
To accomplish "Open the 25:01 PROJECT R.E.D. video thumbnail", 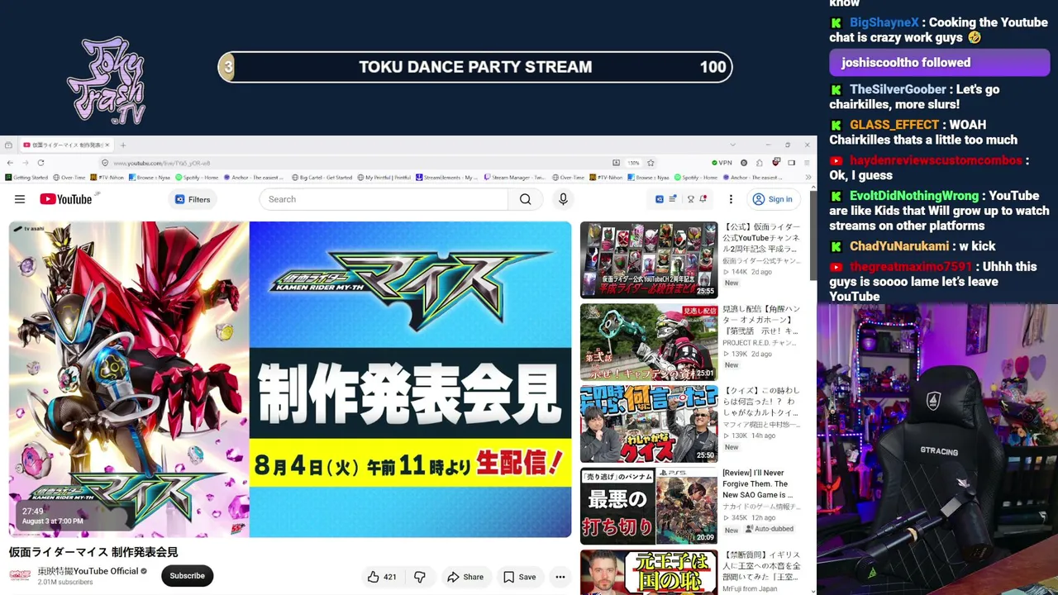I will [x=649, y=341].
